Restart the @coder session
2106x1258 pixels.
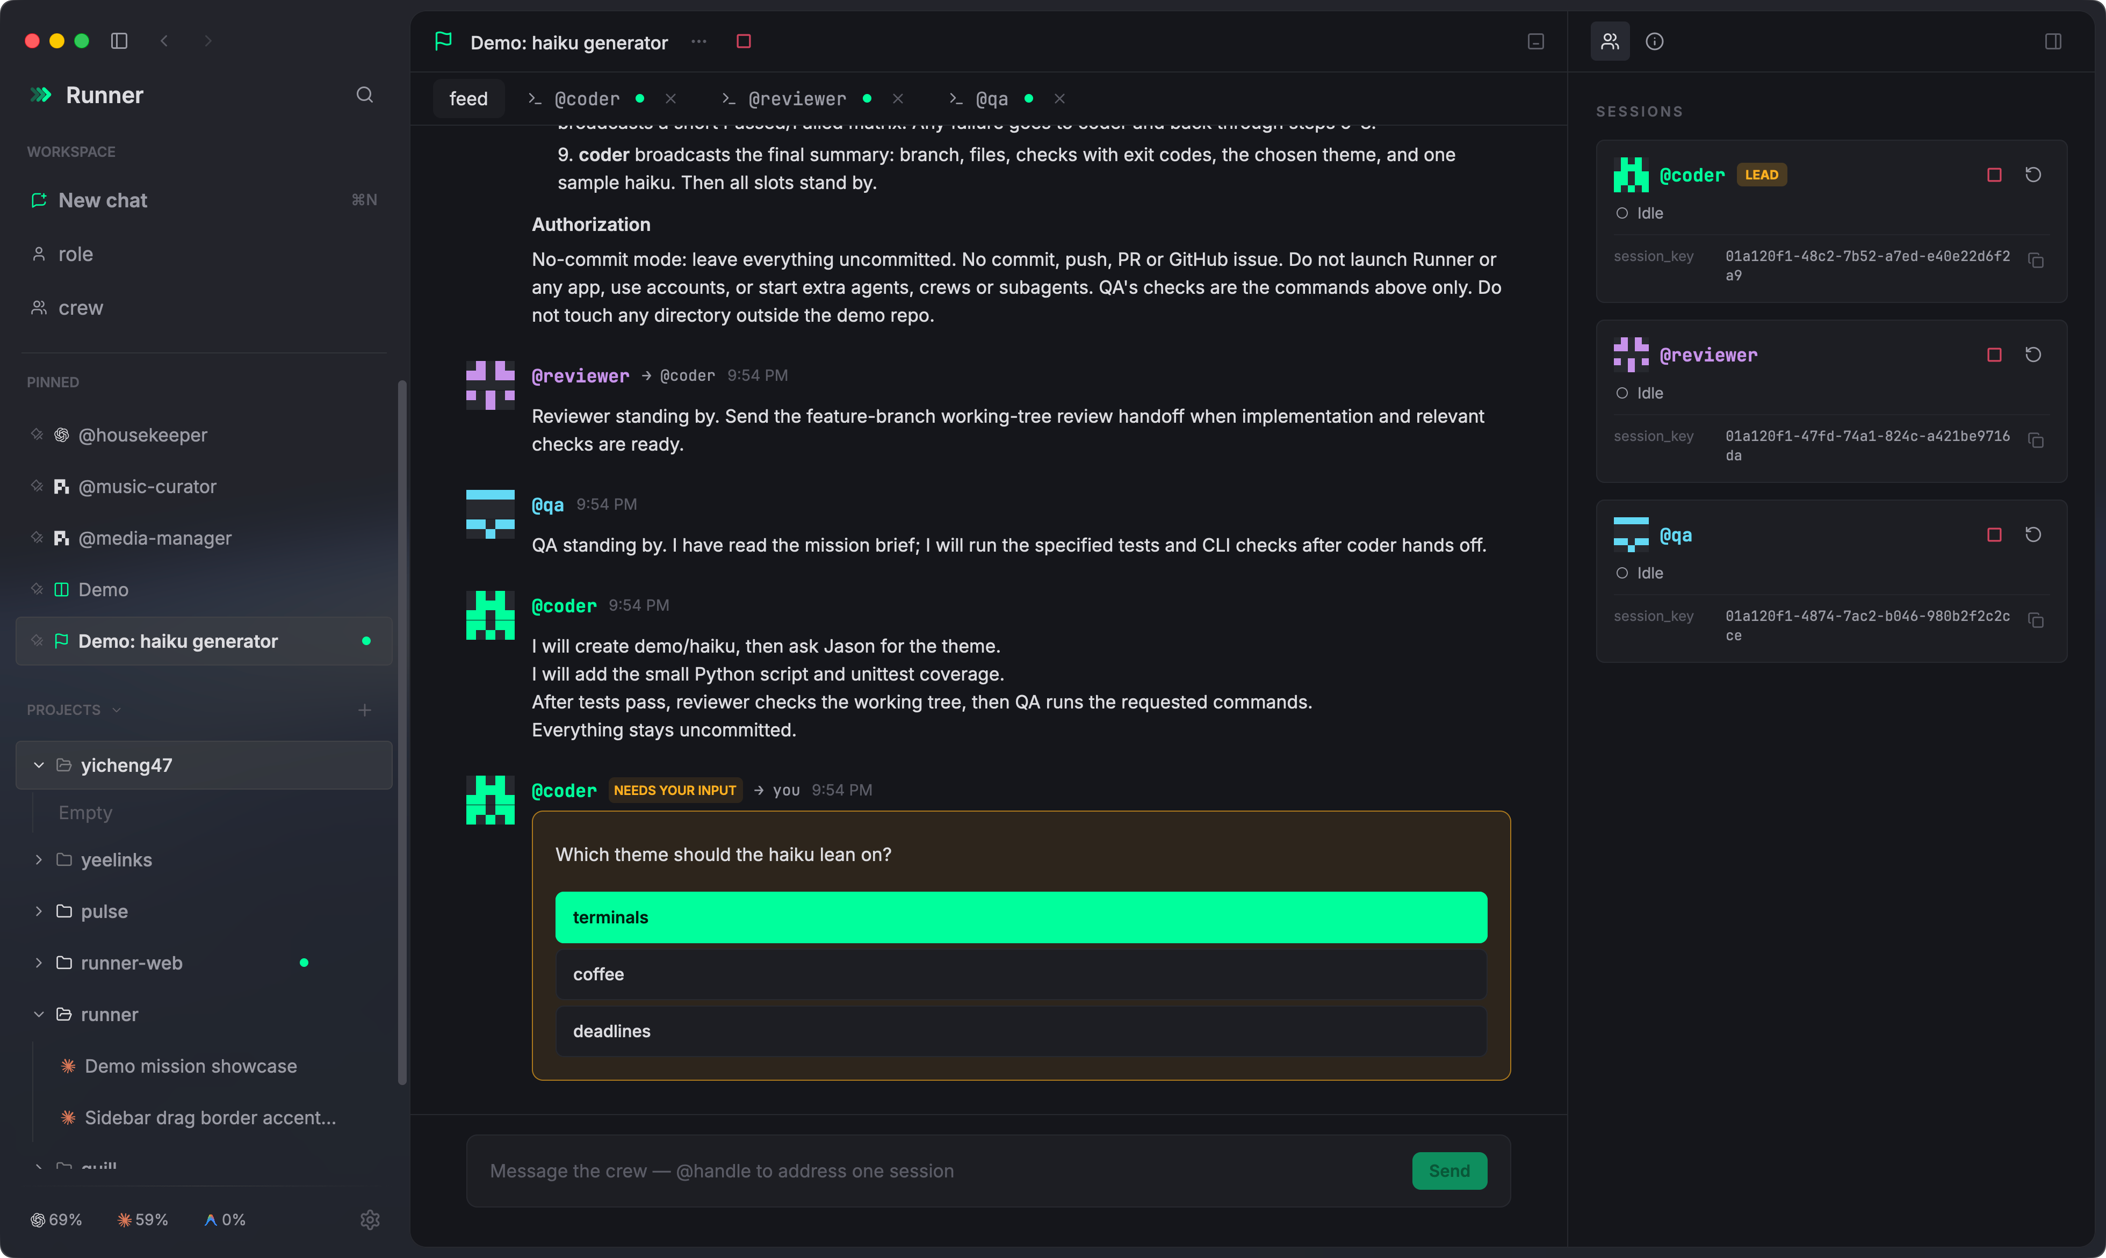point(2033,175)
